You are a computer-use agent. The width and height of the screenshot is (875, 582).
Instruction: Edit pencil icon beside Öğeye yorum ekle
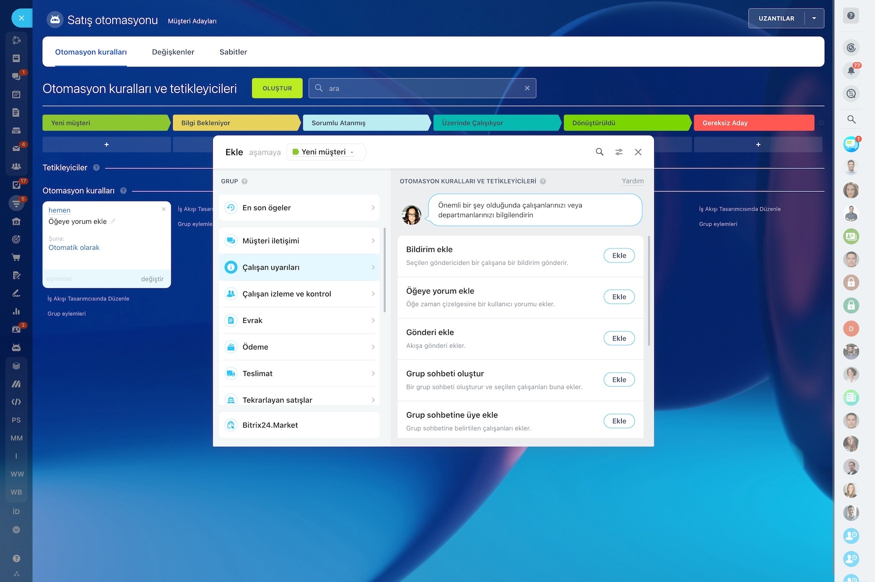tap(113, 221)
